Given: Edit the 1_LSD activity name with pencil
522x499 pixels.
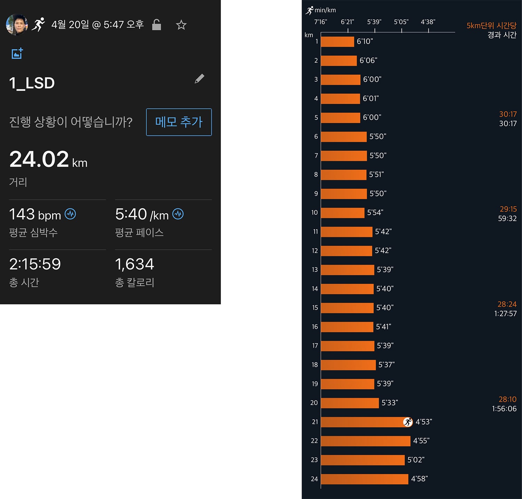Looking at the screenshot, I should (x=199, y=79).
